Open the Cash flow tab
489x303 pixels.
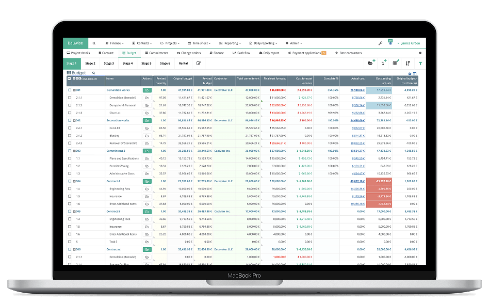[242, 52]
